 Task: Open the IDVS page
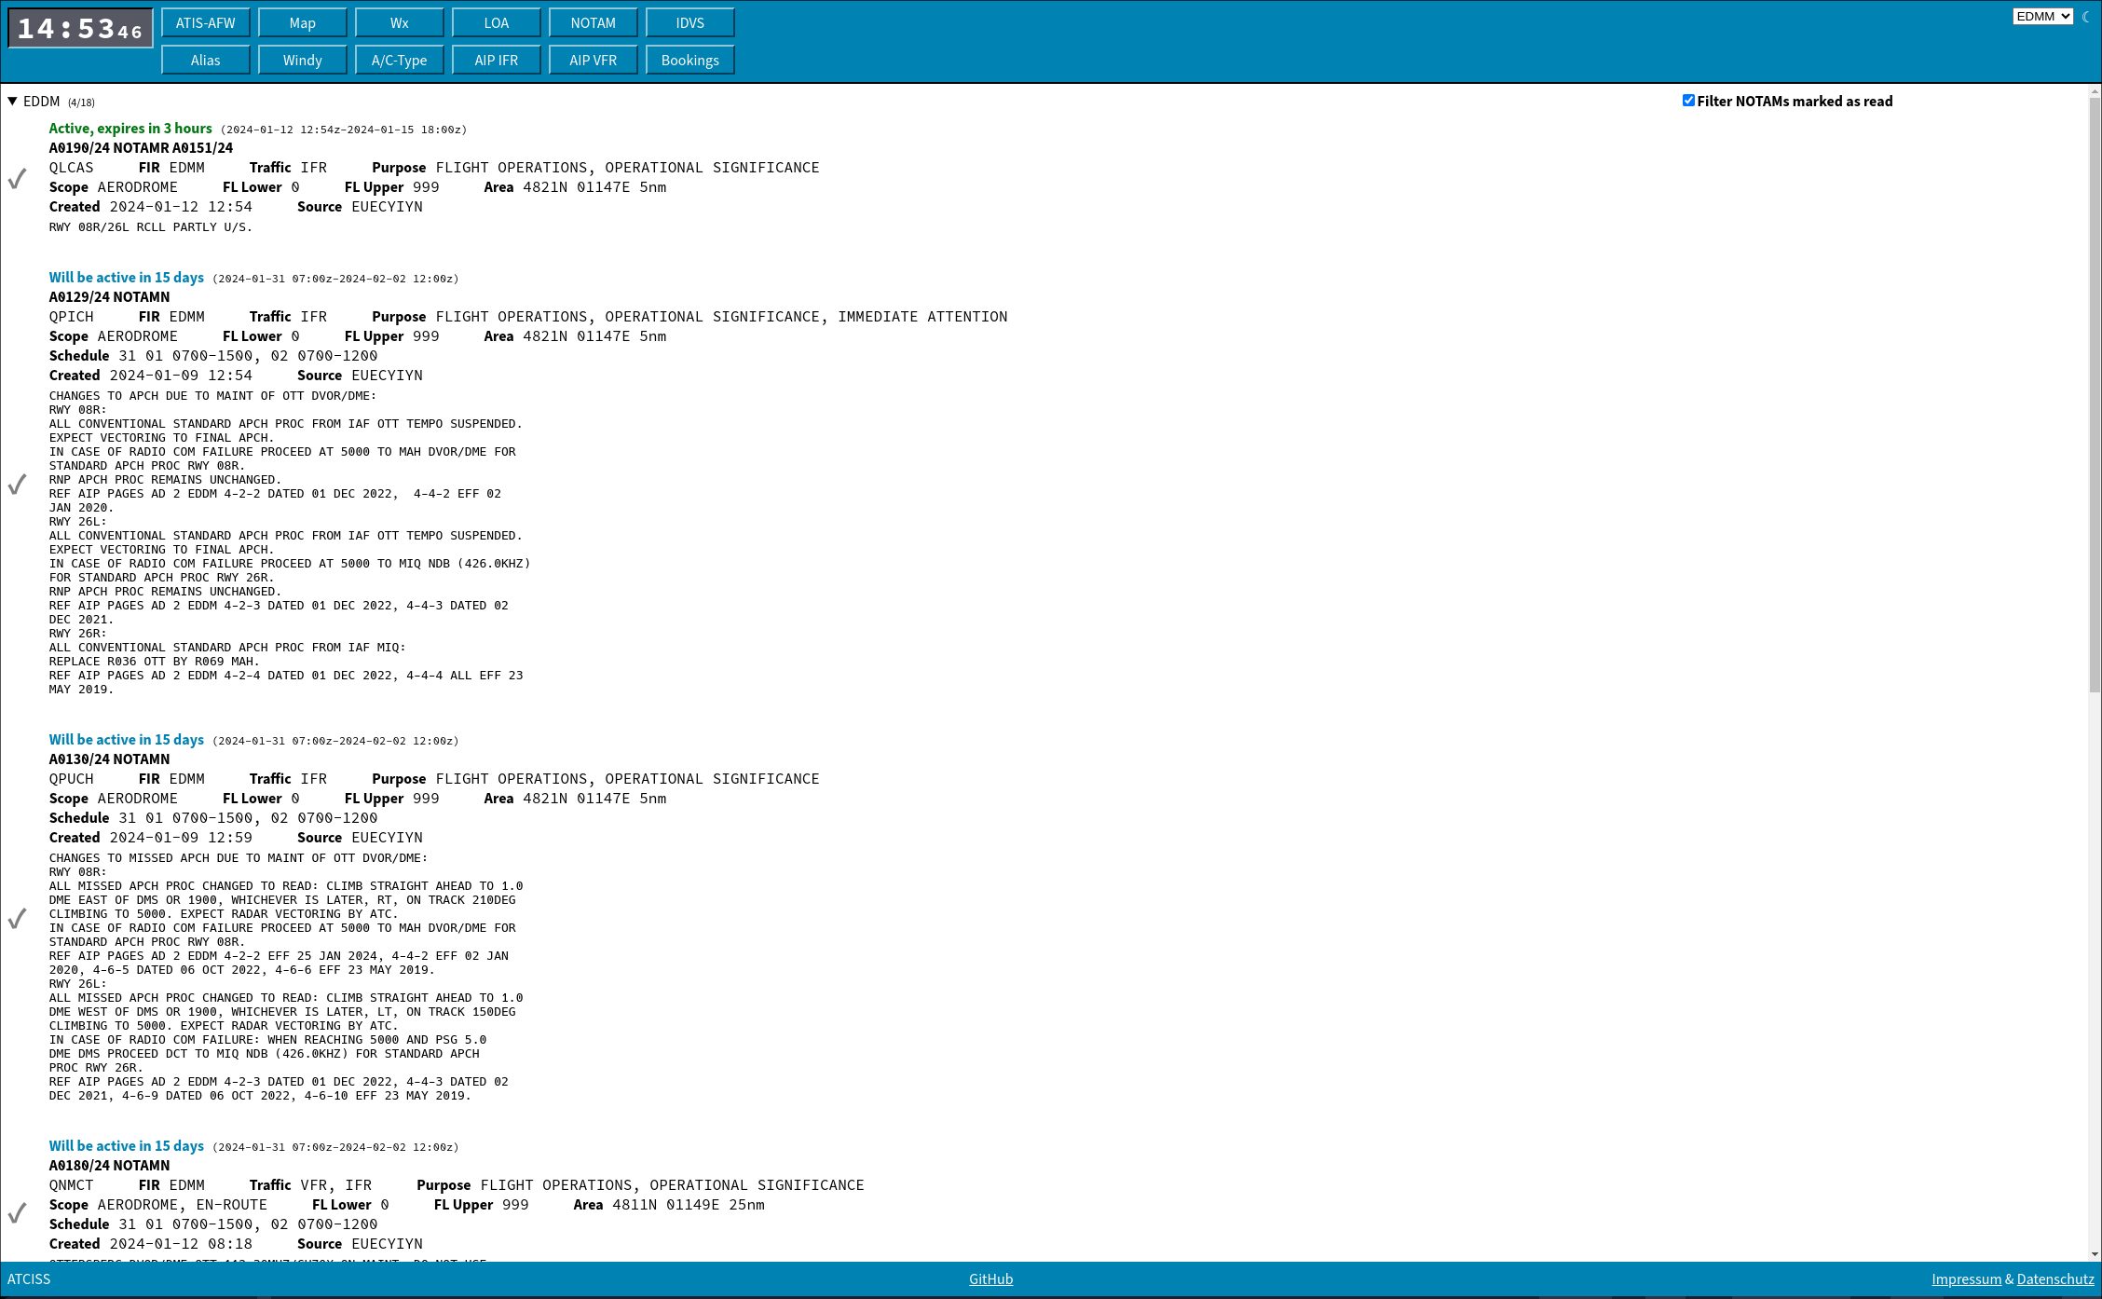tap(690, 23)
